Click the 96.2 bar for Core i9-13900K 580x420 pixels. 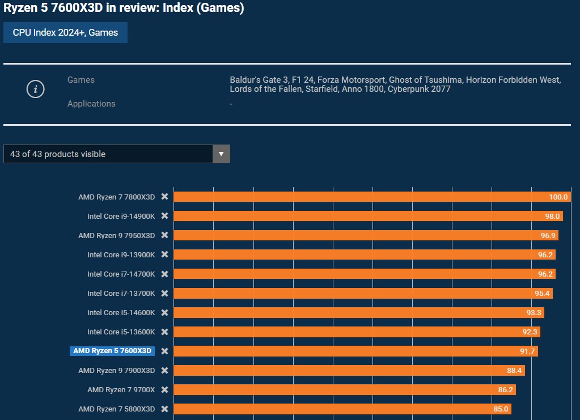click(x=365, y=254)
